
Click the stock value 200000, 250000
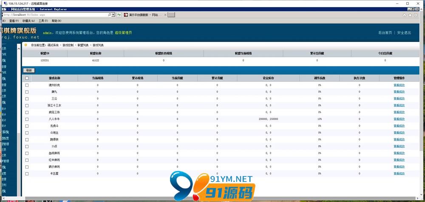(268, 119)
